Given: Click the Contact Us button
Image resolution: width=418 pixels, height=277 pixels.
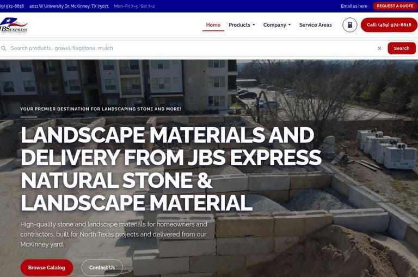Looking at the screenshot, I should 102,267.
